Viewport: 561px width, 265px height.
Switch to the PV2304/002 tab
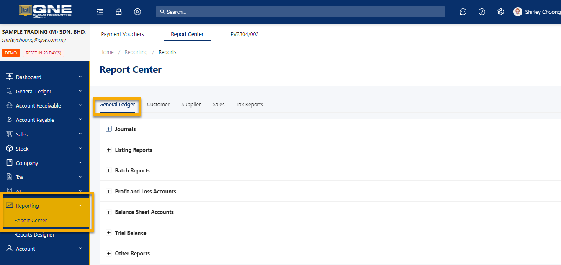point(244,34)
